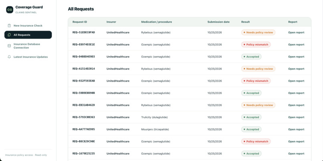Click the All Requests page heading
Image resolution: width=323 pixels, height=161 pixels.
pos(81,9)
